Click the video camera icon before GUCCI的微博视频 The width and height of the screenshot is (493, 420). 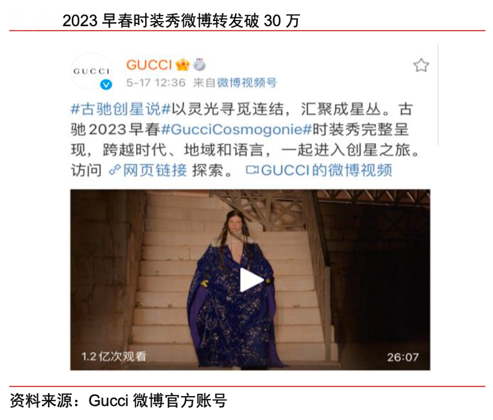click(x=252, y=170)
